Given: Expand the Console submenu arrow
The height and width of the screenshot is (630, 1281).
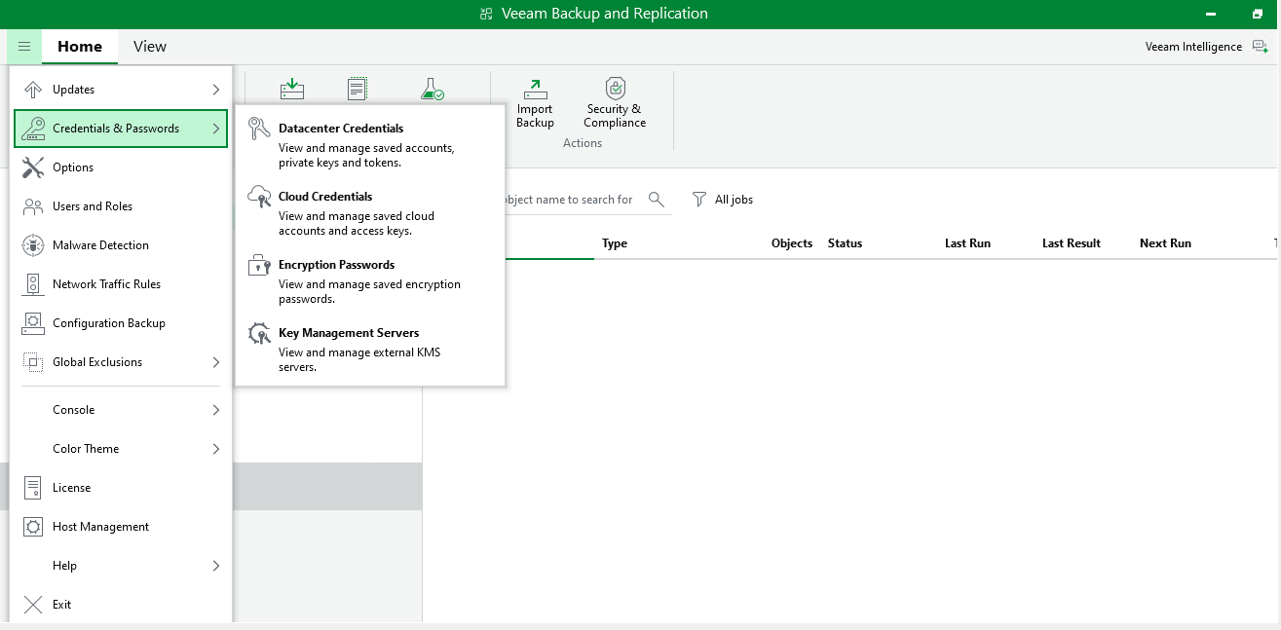Looking at the screenshot, I should [x=215, y=410].
